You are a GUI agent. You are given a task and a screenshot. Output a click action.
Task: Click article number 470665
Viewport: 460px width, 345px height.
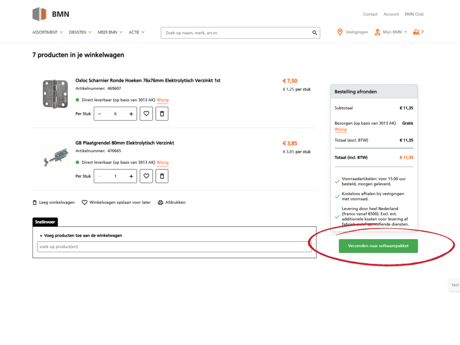(x=114, y=151)
